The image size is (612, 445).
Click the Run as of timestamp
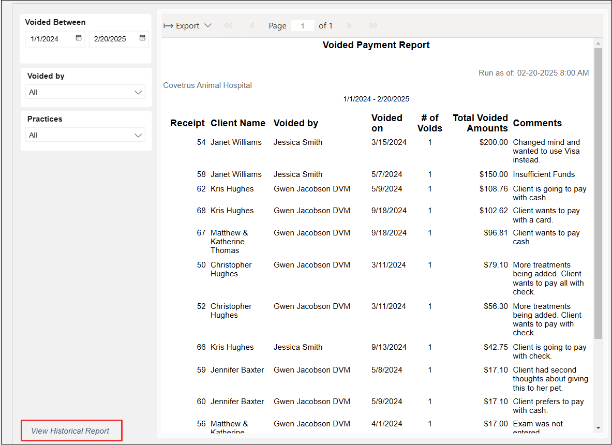coord(533,73)
